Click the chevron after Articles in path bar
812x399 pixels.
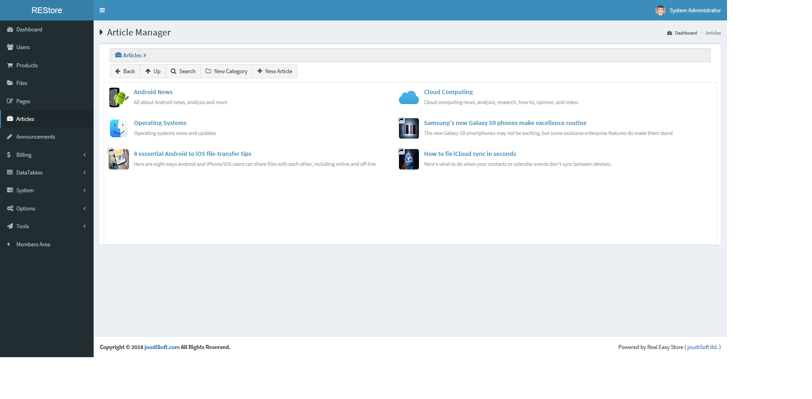pos(144,55)
